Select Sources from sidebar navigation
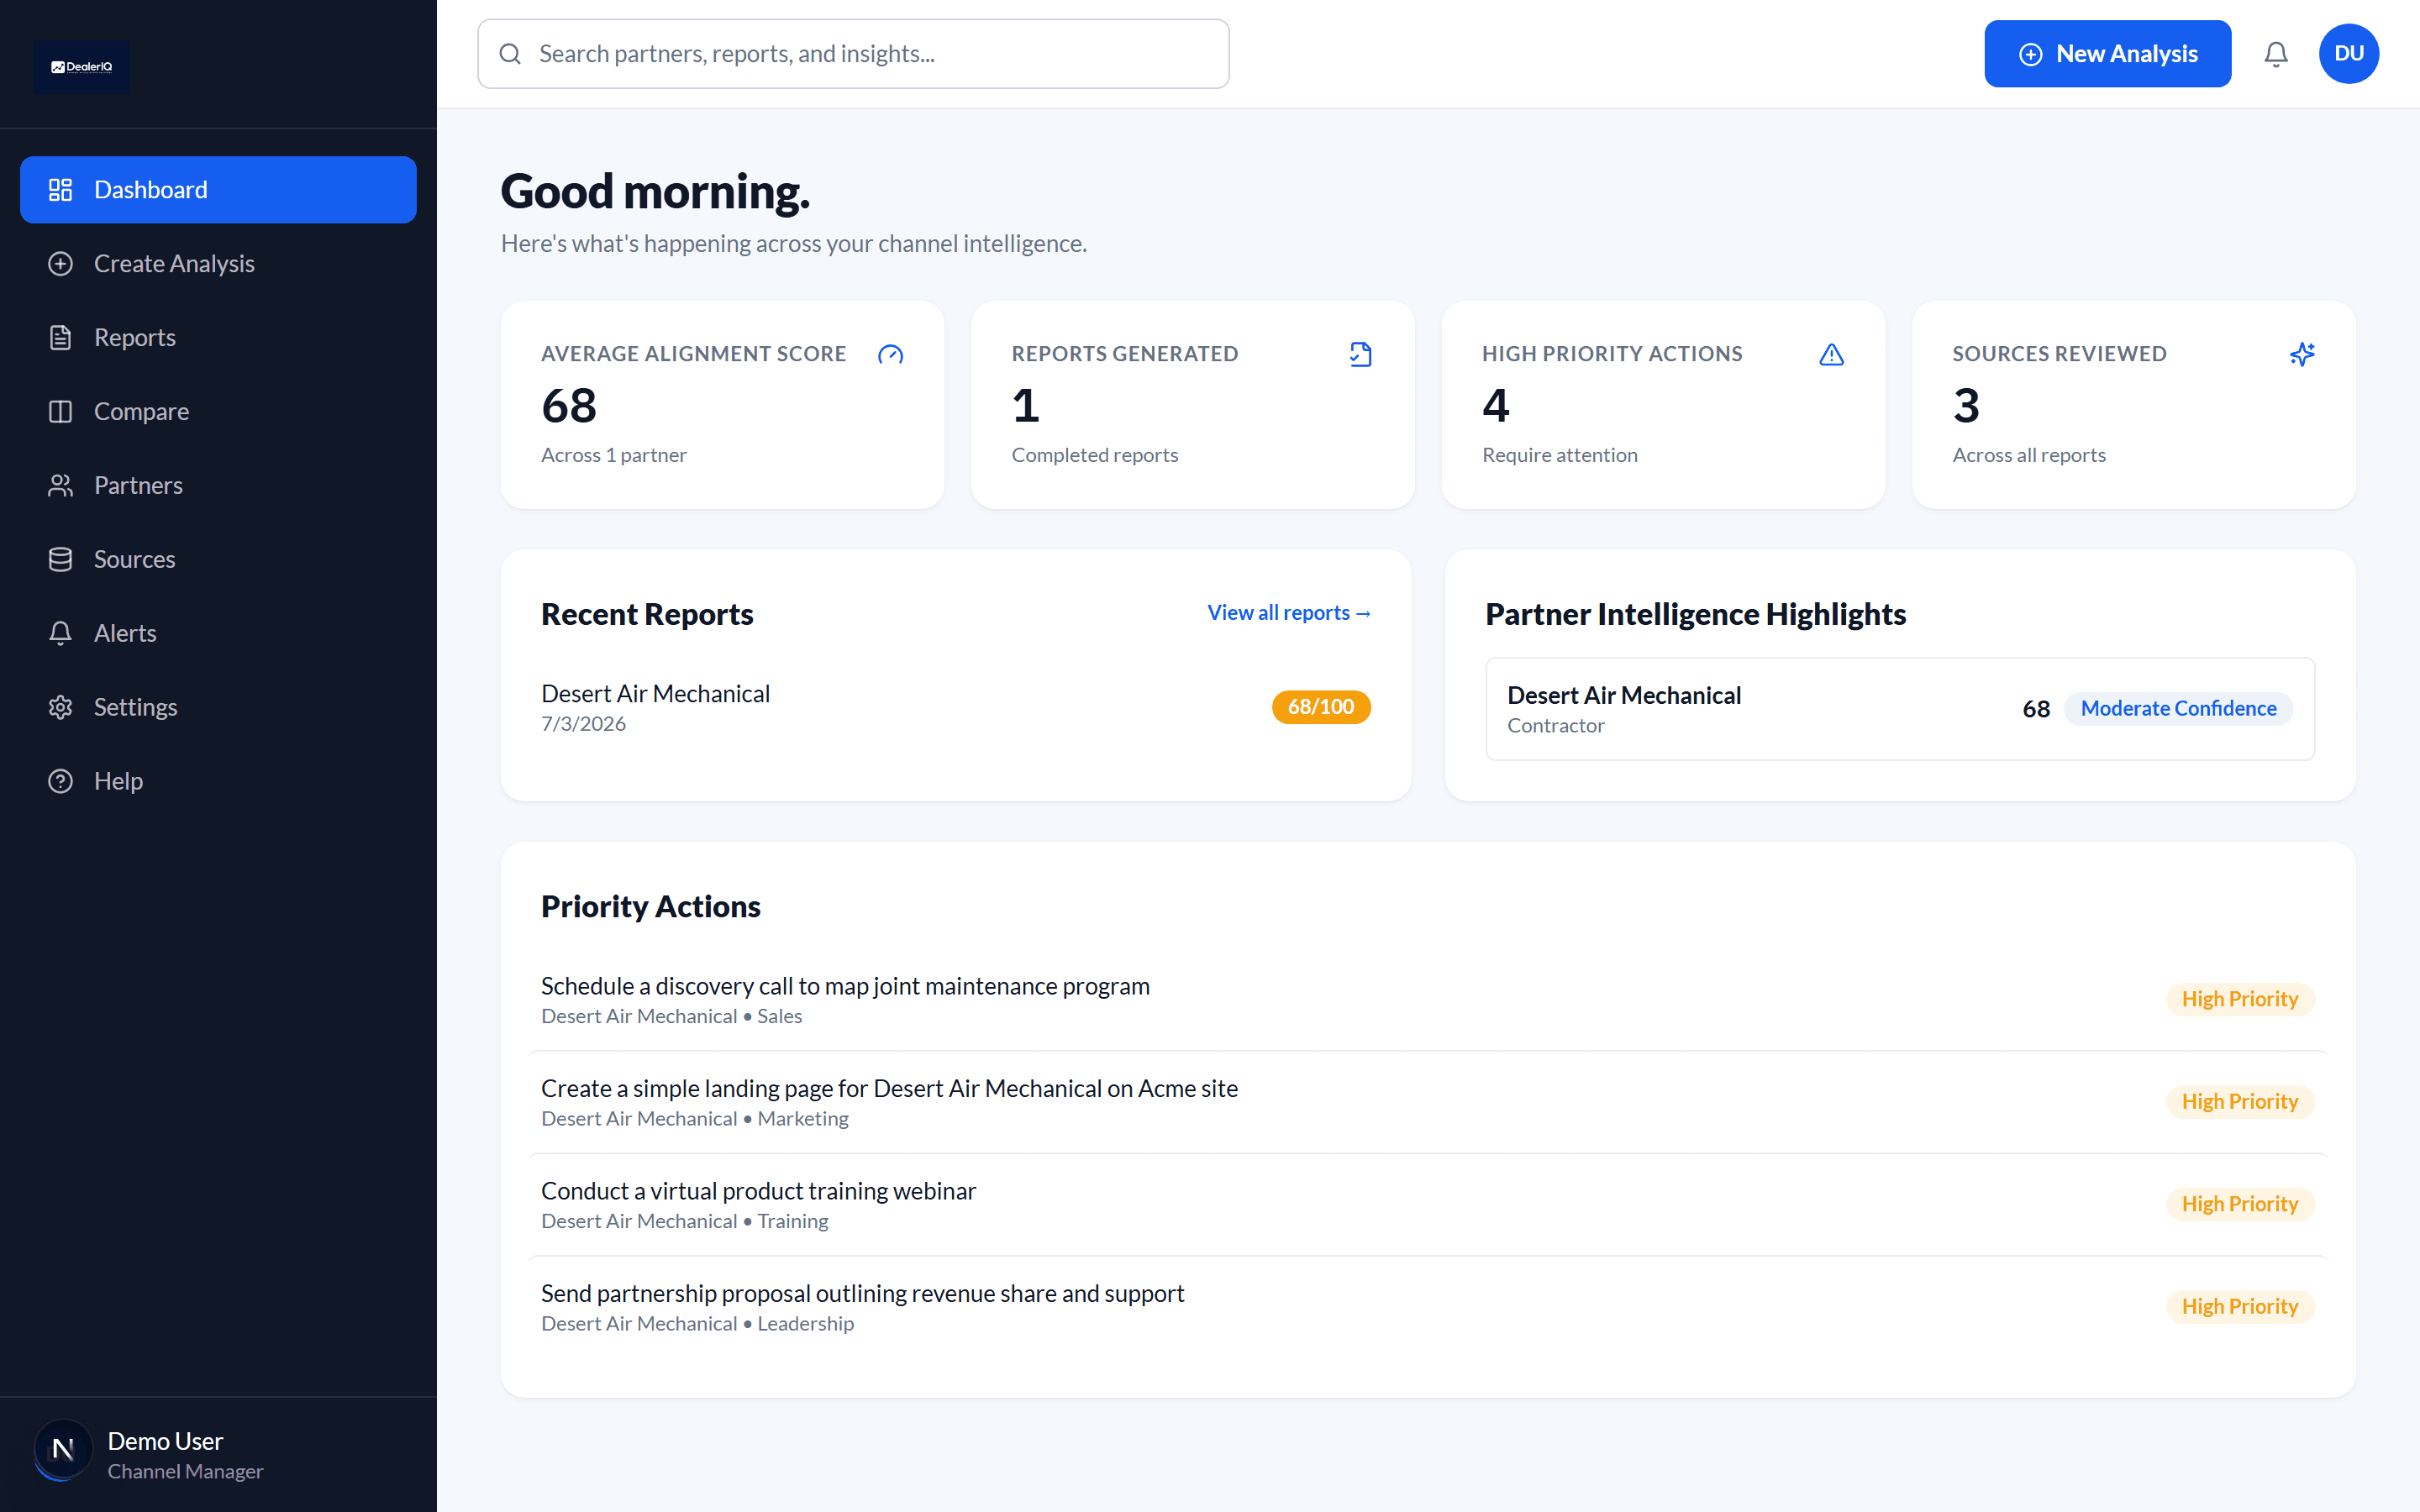This screenshot has height=1512, width=2420. [x=218, y=560]
